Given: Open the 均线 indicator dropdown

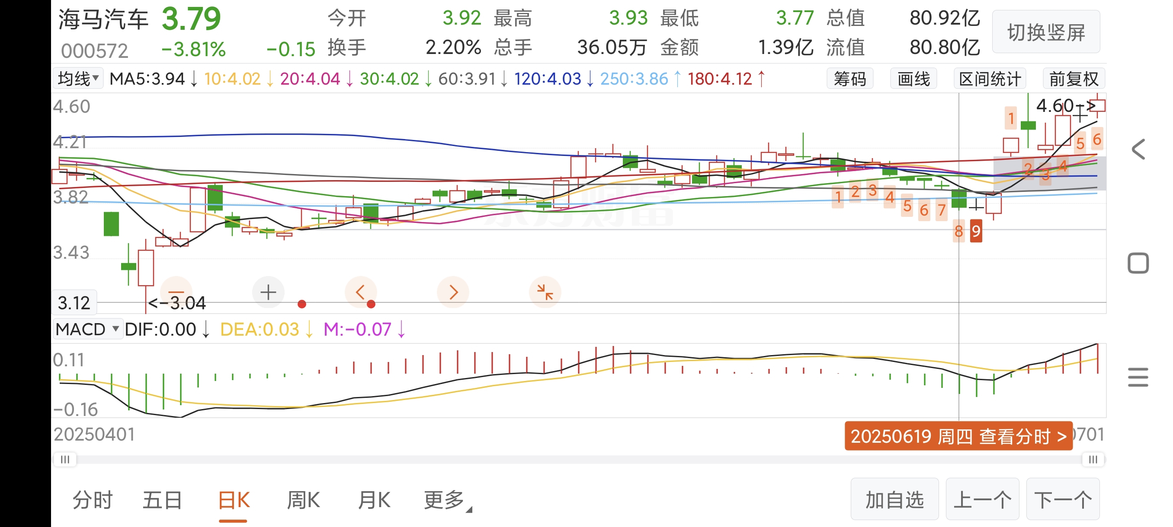Looking at the screenshot, I should pos(78,79).
